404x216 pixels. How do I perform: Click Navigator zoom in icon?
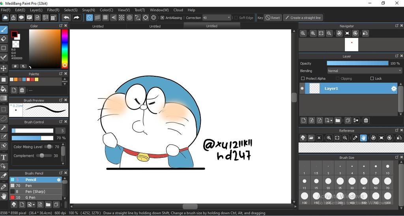(313, 33)
